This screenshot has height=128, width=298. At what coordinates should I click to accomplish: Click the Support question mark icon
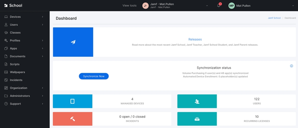tap(6, 104)
